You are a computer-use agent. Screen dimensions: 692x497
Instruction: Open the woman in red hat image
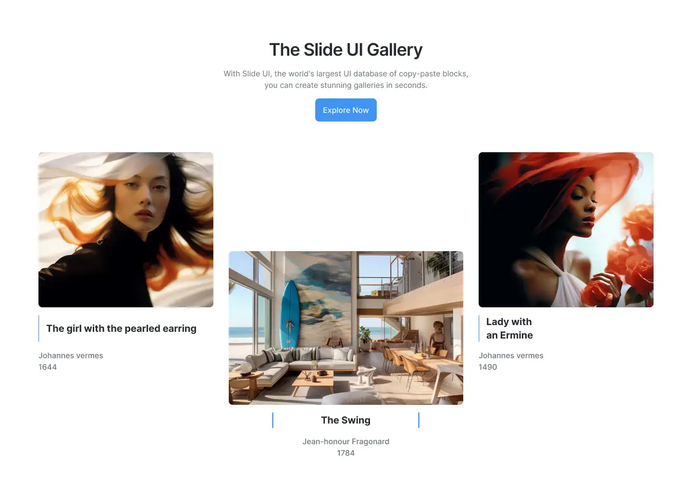566,230
